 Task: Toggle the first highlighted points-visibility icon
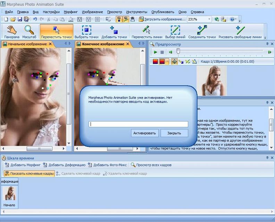pyautogui.click(x=119, y=19)
